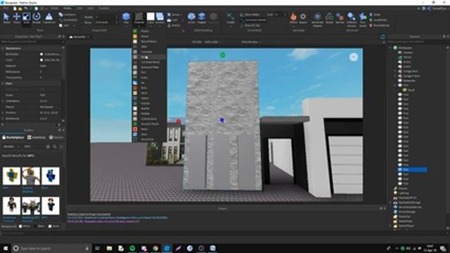The width and height of the screenshot is (450, 253).
Task: Click Draw On Top option
Action: [x=250, y=25]
